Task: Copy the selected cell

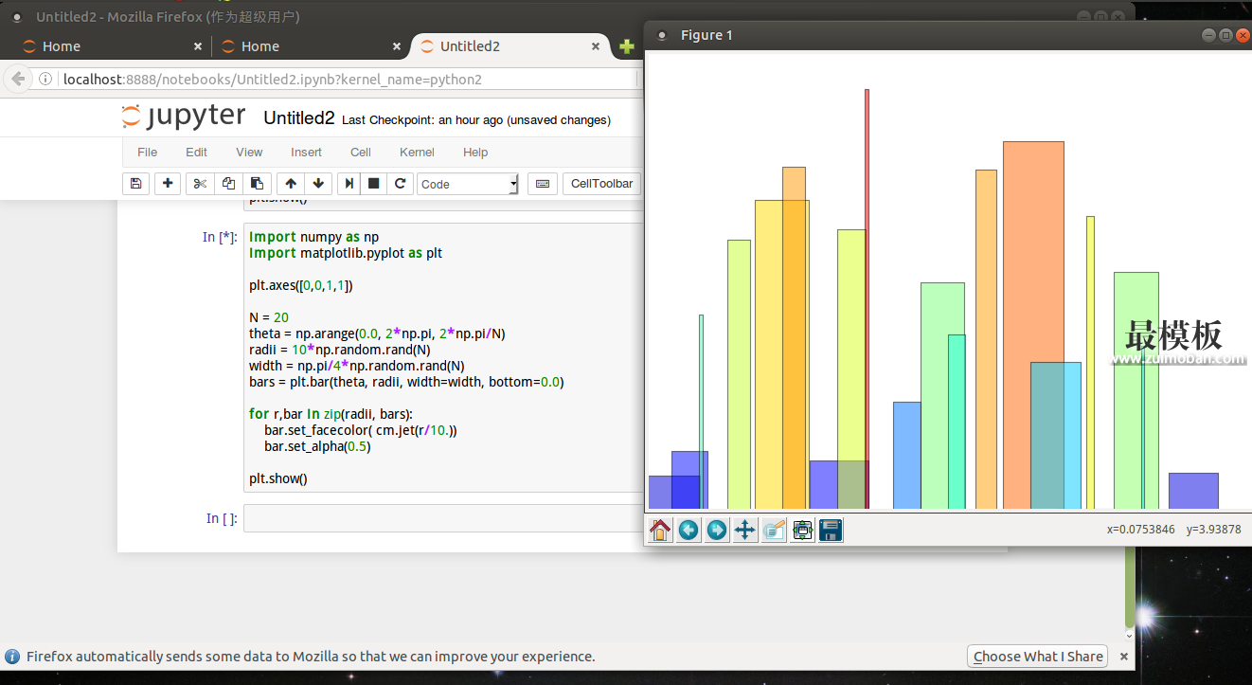Action: (228, 184)
